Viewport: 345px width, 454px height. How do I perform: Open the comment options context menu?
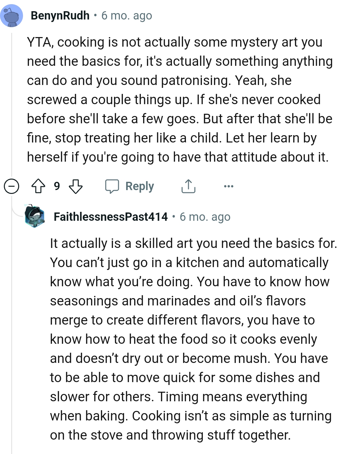coord(228,186)
